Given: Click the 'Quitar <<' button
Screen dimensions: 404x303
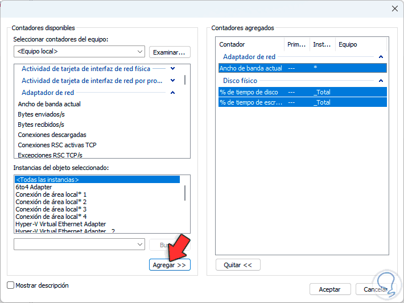Looking at the screenshot, I should pyautogui.click(x=238, y=264).
